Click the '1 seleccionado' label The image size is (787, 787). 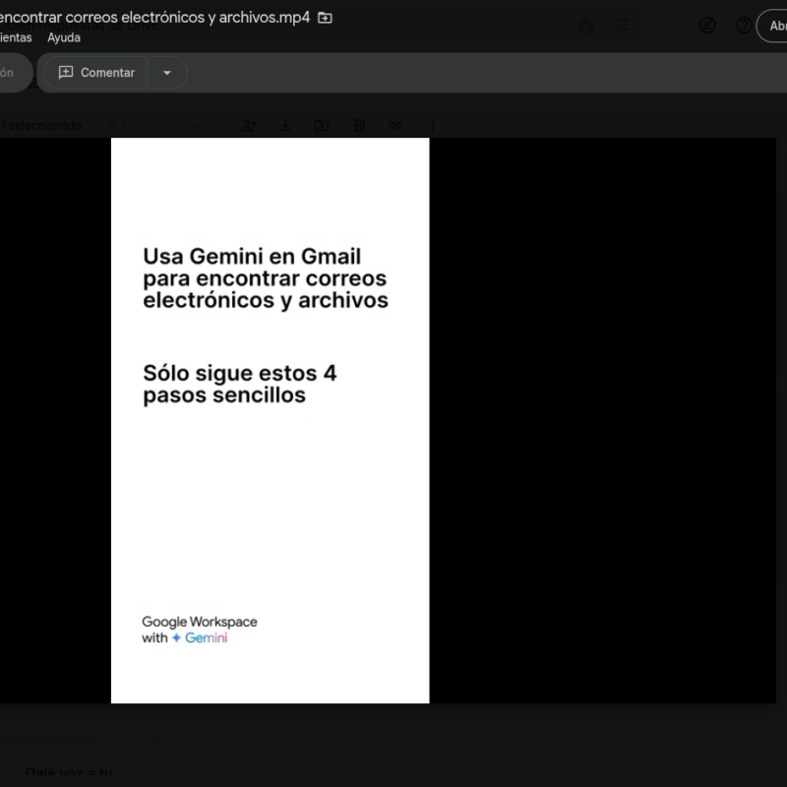coord(40,125)
